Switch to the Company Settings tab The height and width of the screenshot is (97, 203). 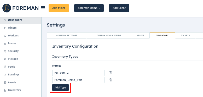67,35
